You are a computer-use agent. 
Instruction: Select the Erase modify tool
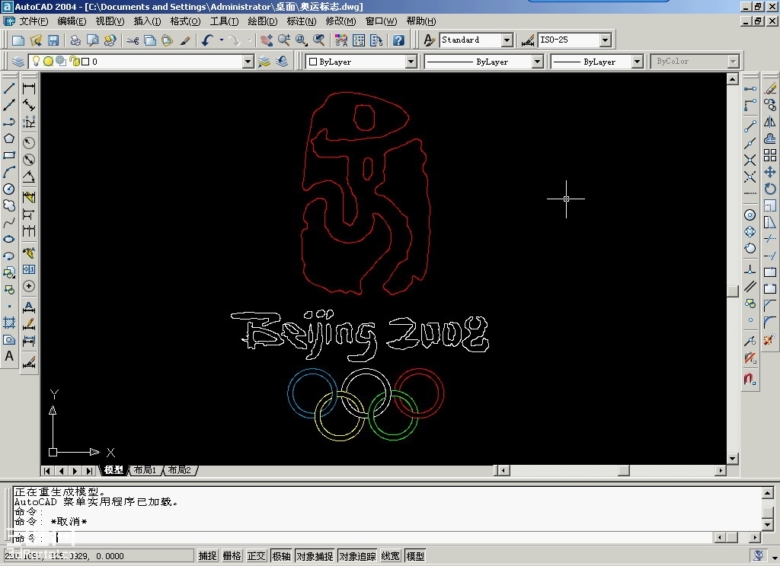pyautogui.click(x=770, y=89)
